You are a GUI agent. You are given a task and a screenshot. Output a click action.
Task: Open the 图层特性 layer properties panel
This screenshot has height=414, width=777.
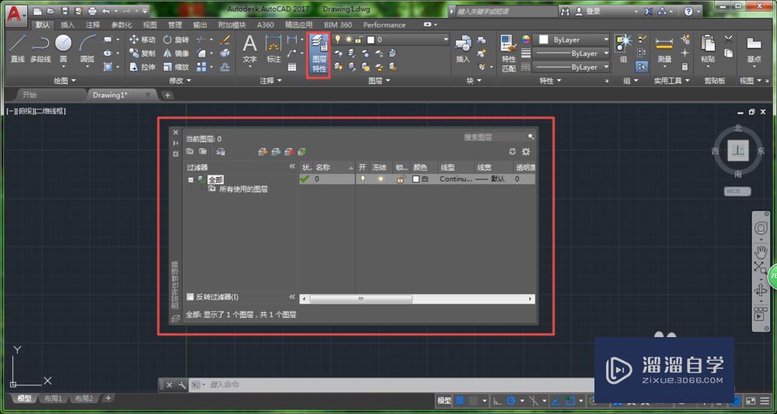(x=319, y=54)
